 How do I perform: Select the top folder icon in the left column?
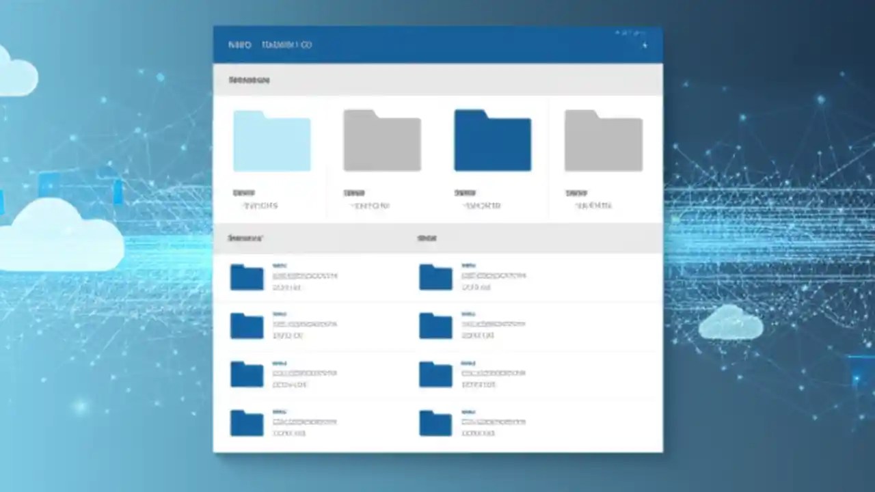point(246,277)
